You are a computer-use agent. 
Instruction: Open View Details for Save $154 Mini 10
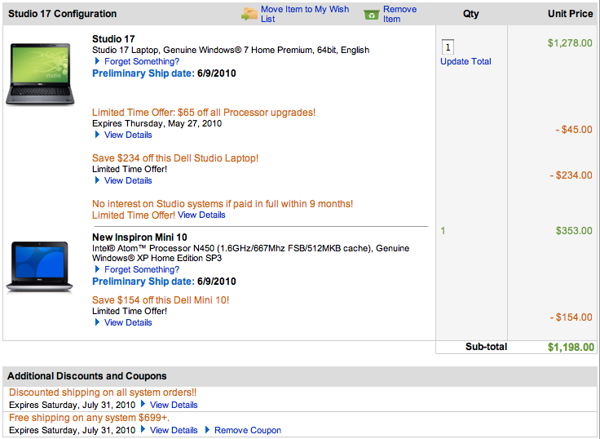point(128,322)
